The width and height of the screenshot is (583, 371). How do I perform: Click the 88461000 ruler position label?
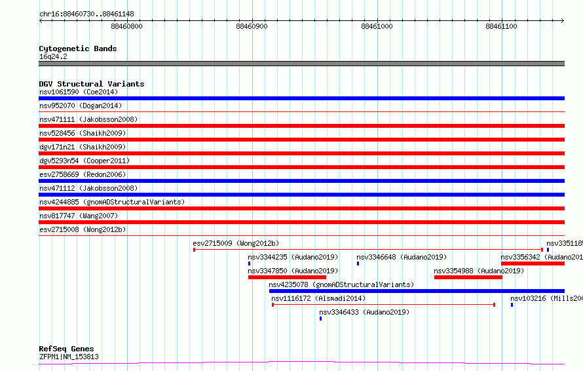pyautogui.click(x=377, y=26)
